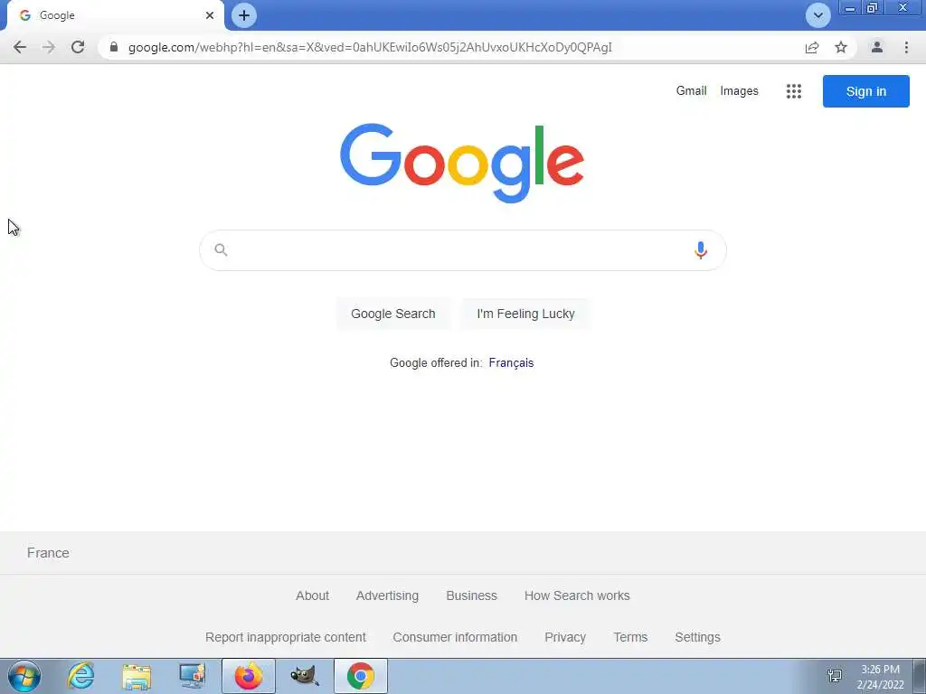
Task: Open Consumer information link
Action: click(455, 637)
